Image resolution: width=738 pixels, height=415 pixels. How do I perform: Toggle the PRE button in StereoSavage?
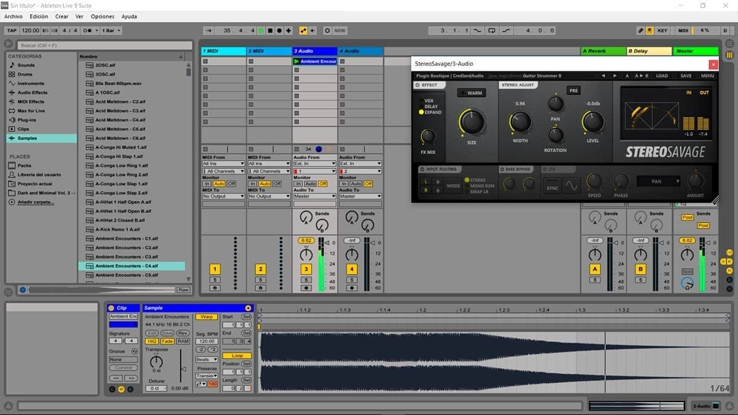[574, 90]
